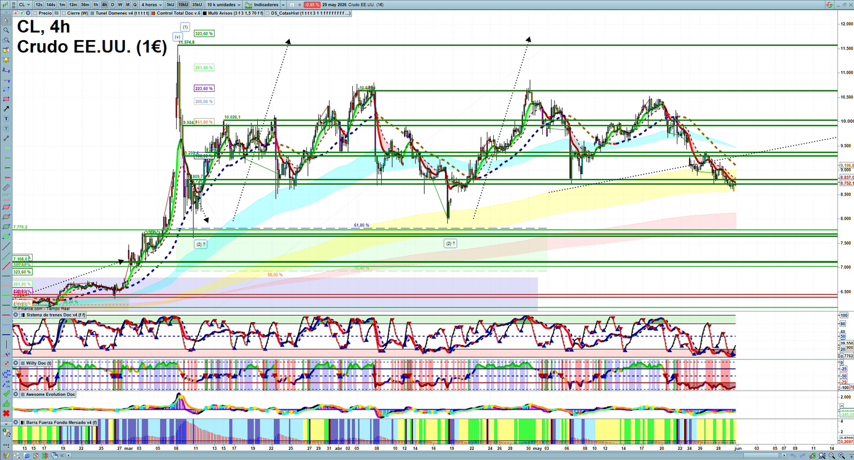Click the pencil icon in bottom-left bar

(6, 455)
